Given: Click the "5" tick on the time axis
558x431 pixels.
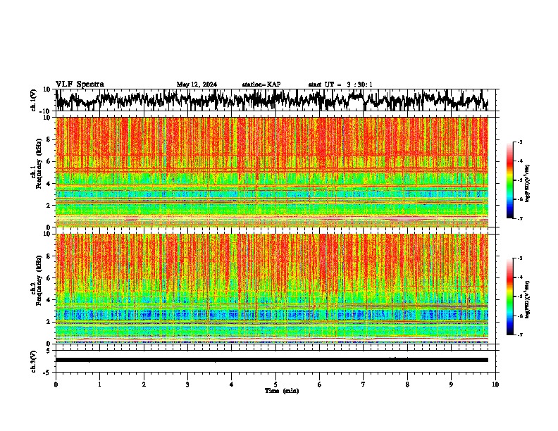Looking at the screenshot, I should [x=275, y=385].
